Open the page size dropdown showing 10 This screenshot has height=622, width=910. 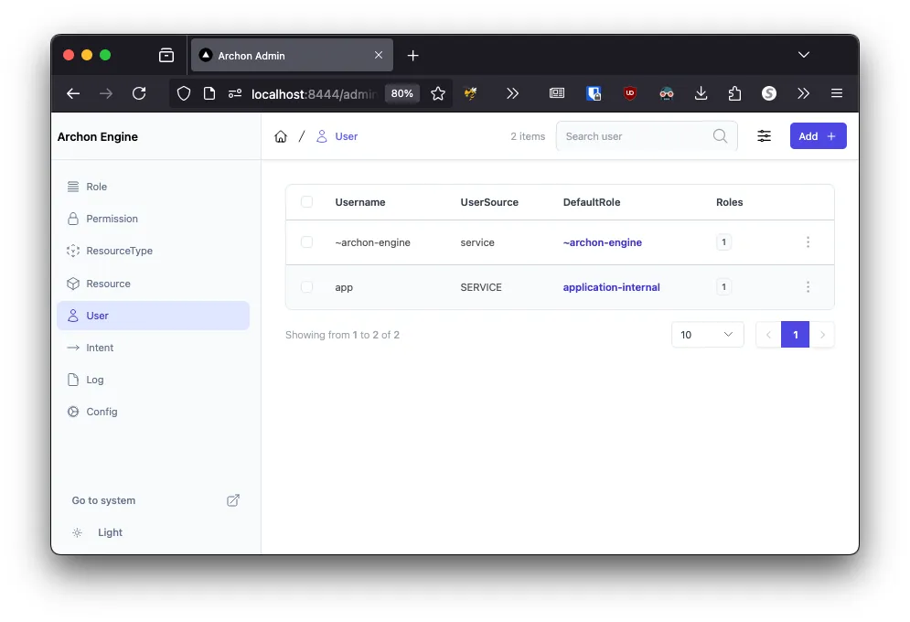[708, 335]
